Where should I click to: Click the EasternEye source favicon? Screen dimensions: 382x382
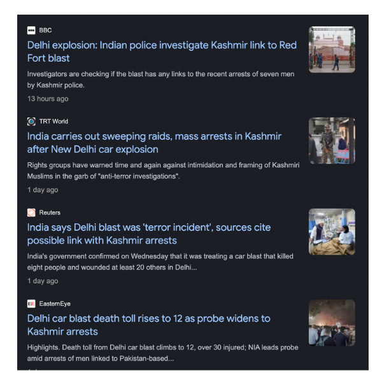pos(31,304)
